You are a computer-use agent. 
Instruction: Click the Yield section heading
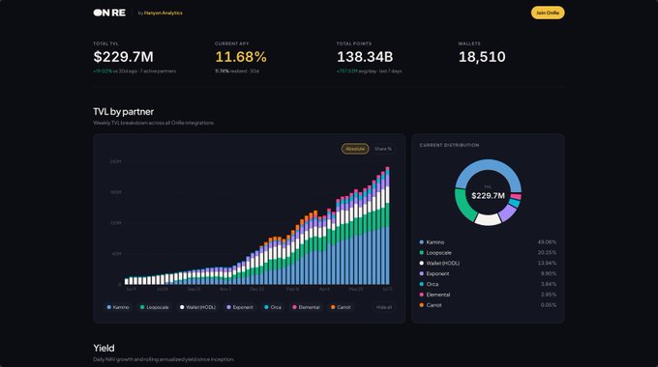tap(104, 348)
